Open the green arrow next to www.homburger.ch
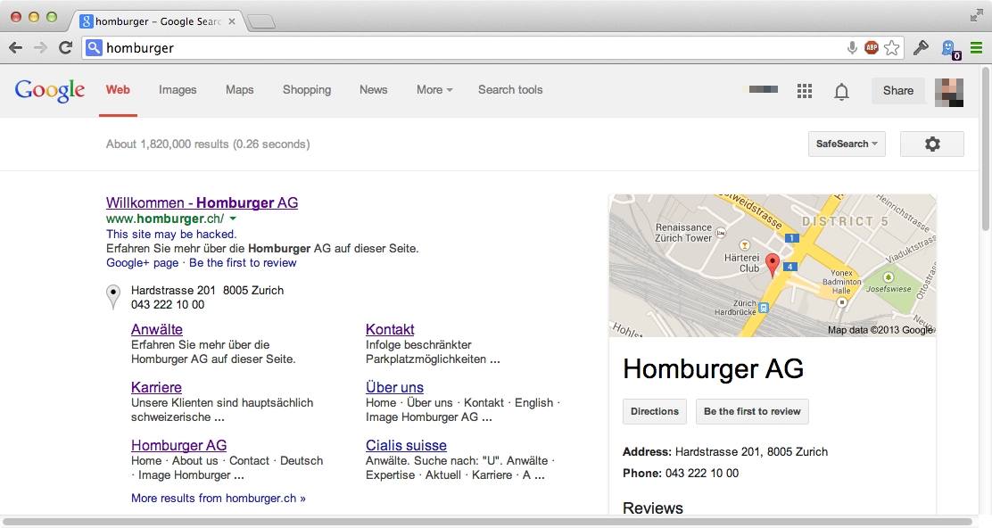 [x=233, y=219]
